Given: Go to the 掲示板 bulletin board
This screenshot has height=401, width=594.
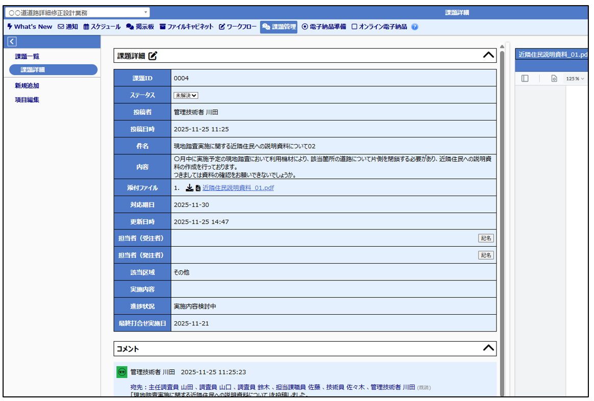Looking at the screenshot, I should 140,27.
